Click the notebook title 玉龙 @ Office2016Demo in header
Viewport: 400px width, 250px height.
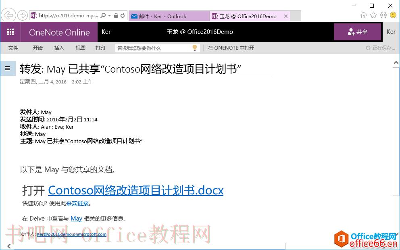point(200,32)
